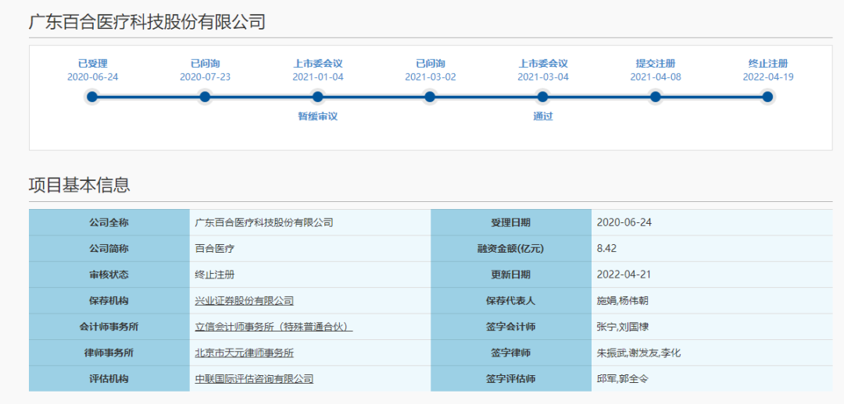The image size is (844, 404).
Task: Click the 朱振武,谢发友,李化 lawyers value
Action: click(x=639, y=353)
